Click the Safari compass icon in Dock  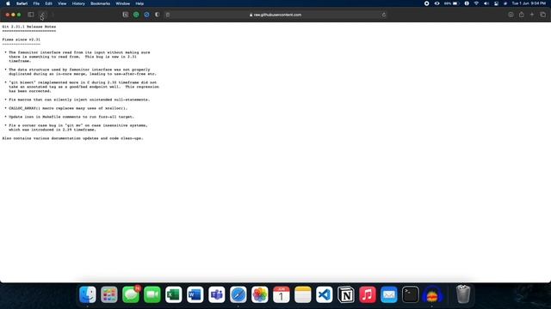coord(238,294)
